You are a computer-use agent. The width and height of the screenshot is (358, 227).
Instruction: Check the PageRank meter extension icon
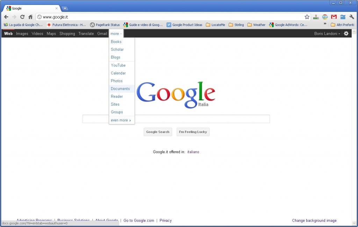tap(316, 16)
